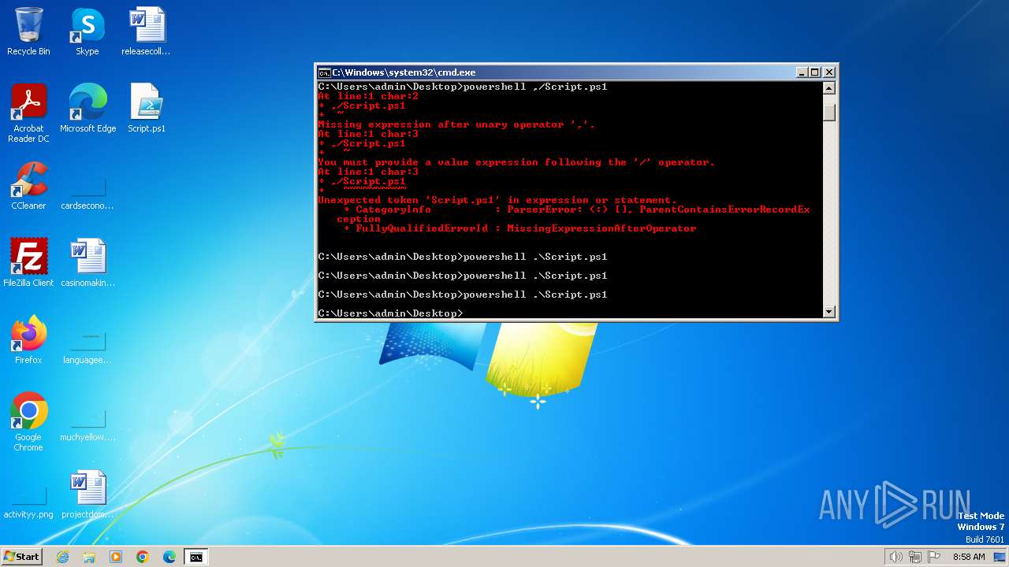Click 'Missing expression after unary operator' error line
Viewport: 1009px width, 567px height.
click(x=456, y=124)
